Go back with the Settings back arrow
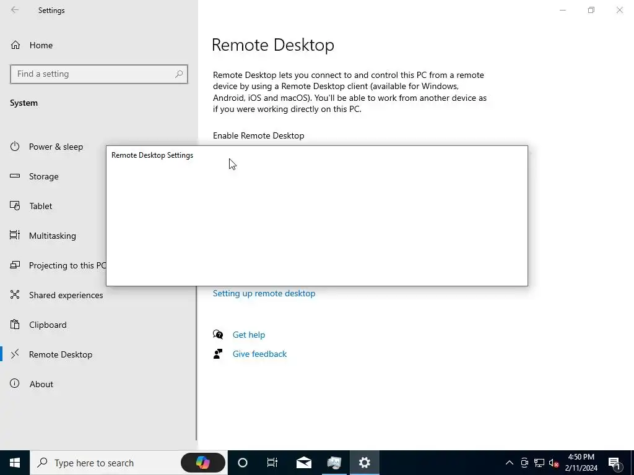Viewport: 634px width, 475px height. [15, 10]
